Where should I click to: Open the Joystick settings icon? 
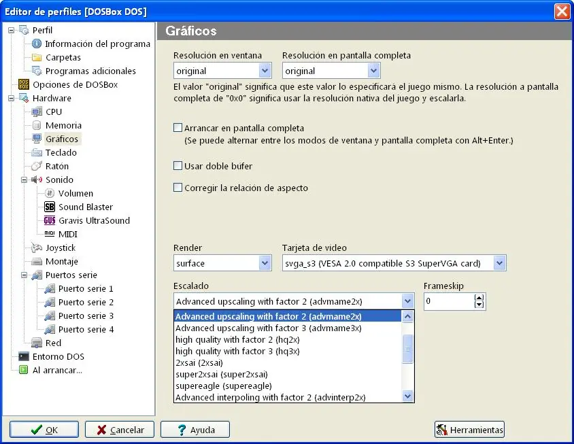click(x=37, y=247)
